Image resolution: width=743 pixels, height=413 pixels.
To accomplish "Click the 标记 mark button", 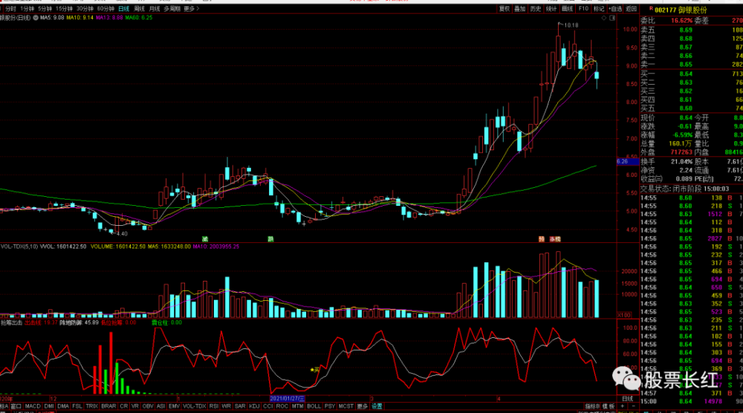I will 599,8.
